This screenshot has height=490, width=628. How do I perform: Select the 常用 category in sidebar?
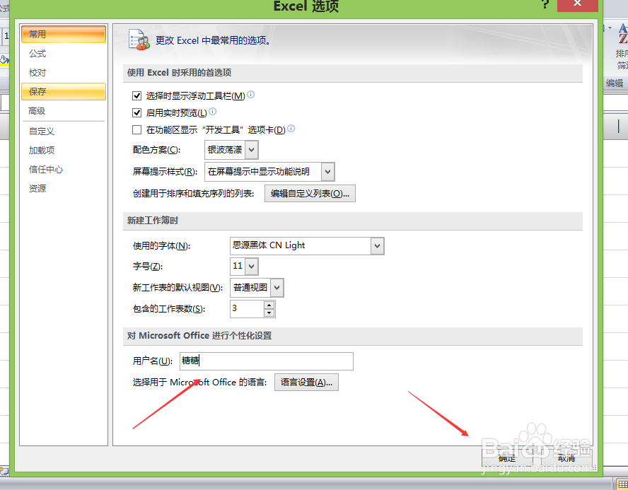click(x=63, y=34)
